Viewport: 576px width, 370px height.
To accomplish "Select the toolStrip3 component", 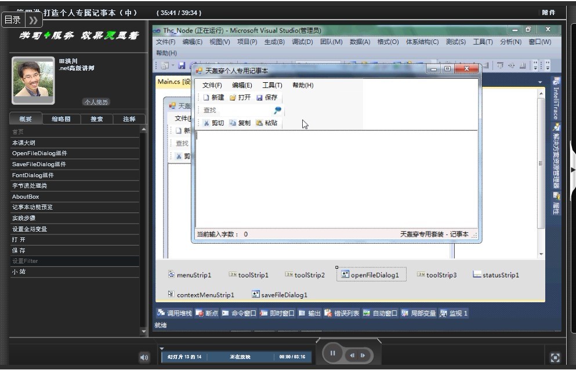I will pyautogui.click(x=437, y=274).
